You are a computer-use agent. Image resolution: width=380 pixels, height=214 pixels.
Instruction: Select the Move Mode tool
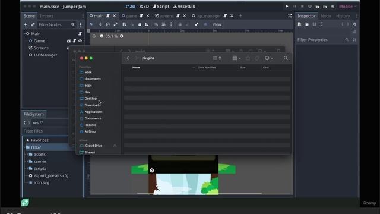[x=100, y=24]
